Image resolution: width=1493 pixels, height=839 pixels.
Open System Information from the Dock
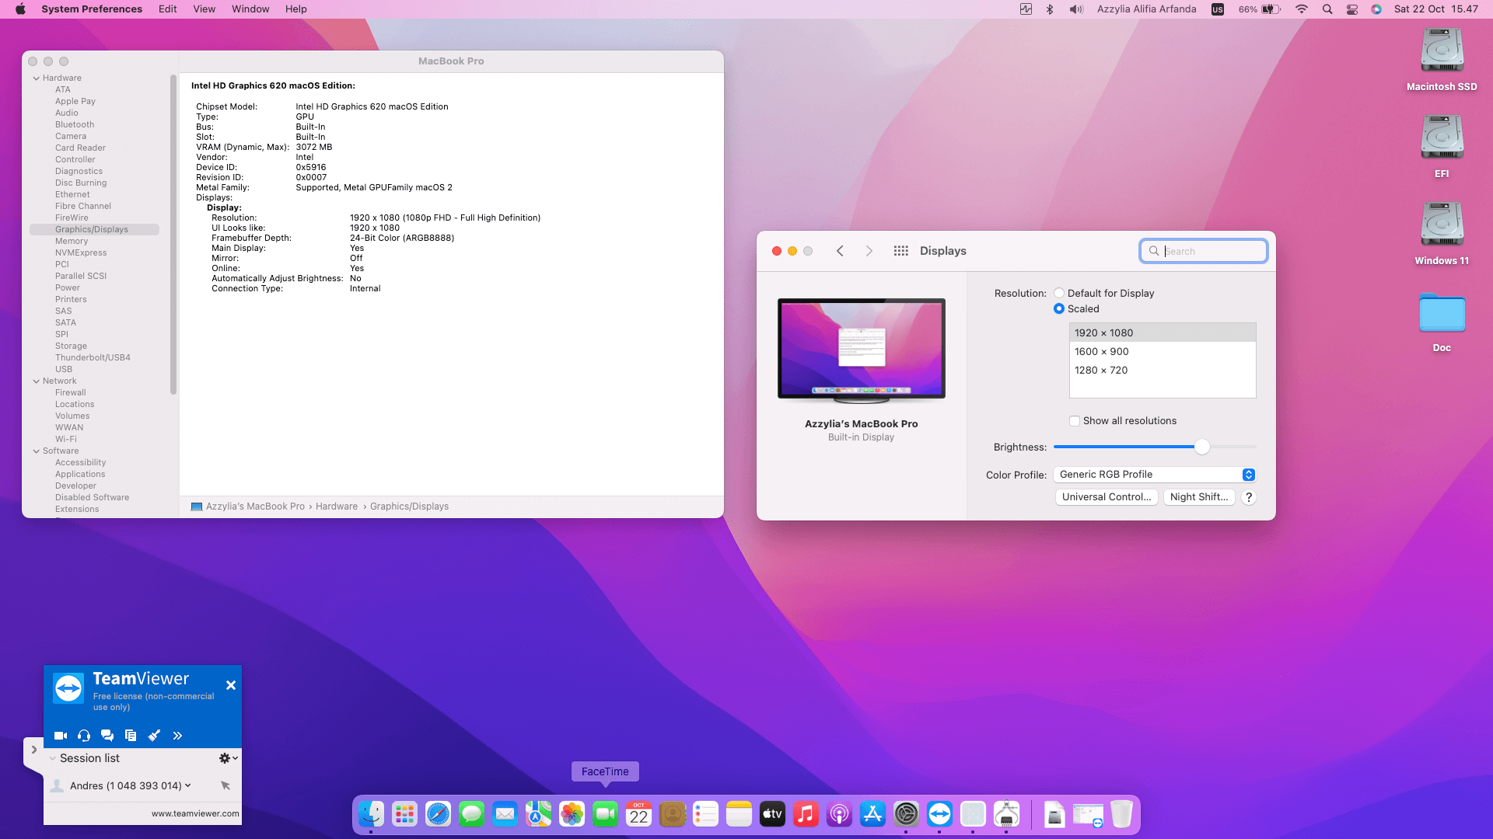(1006, 814)
